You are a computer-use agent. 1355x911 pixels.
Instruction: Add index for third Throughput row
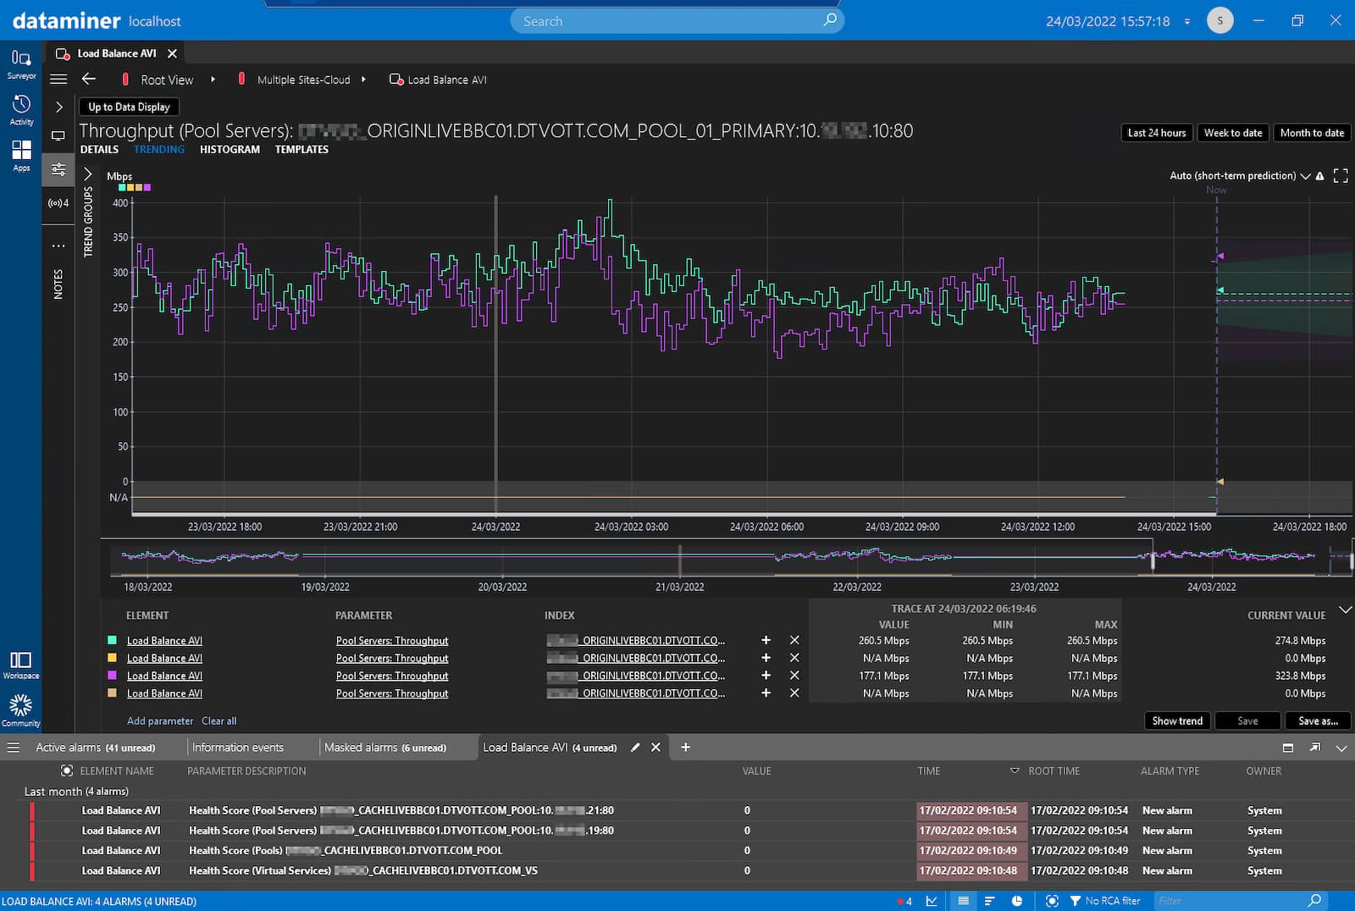click(766, 676)
